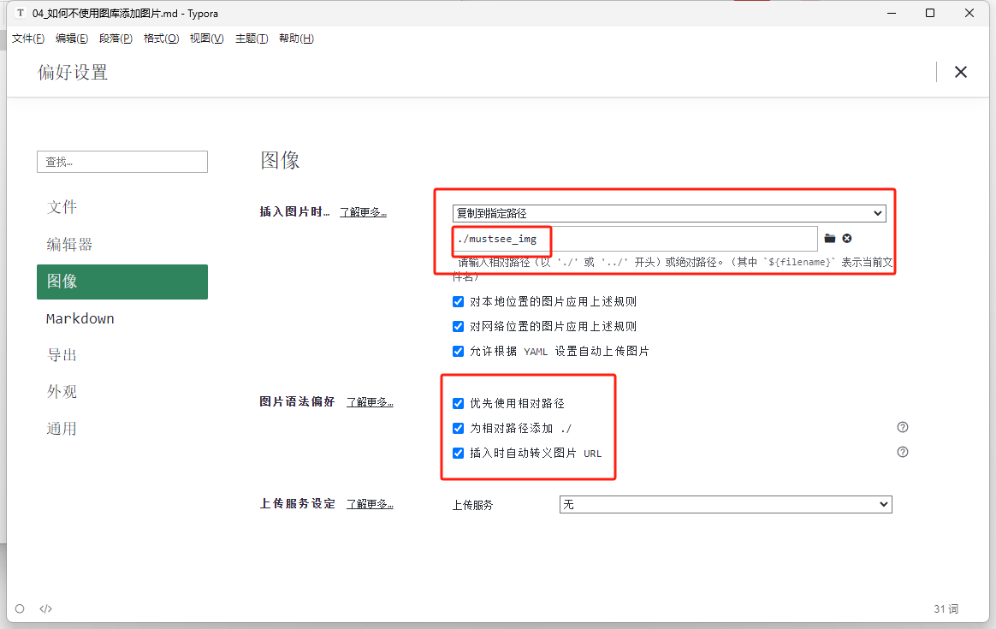Click the Typora app icon in title bar
Screen dimensions: 996x629
tap(21, 13)
